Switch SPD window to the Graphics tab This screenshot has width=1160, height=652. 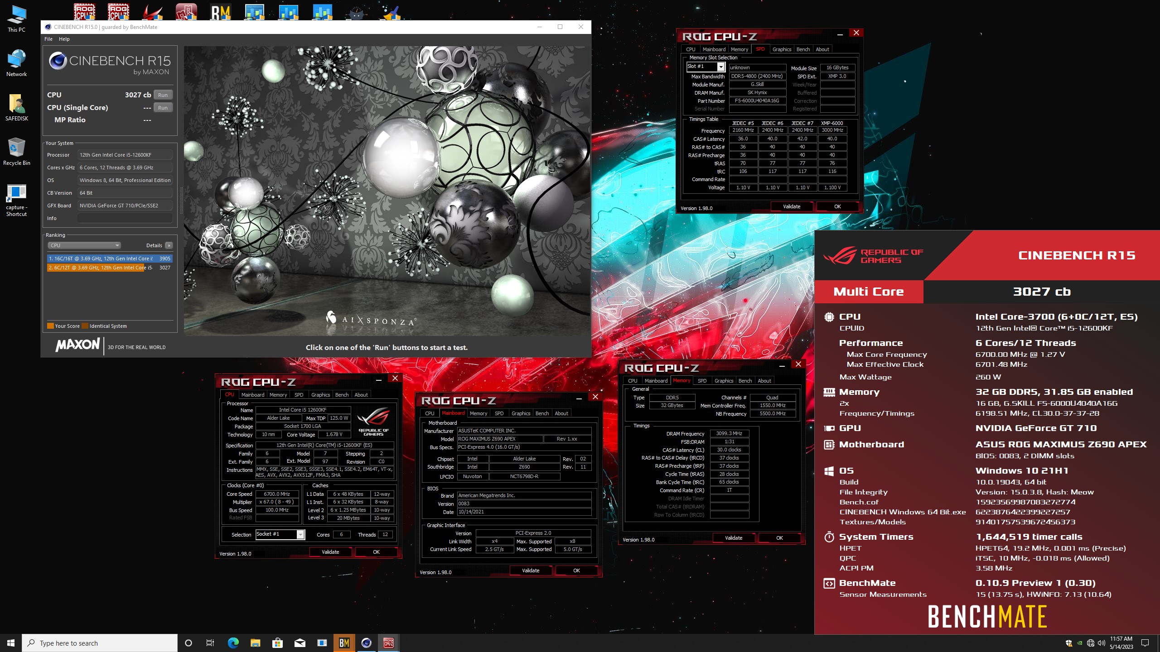click(x=782, y=49)
